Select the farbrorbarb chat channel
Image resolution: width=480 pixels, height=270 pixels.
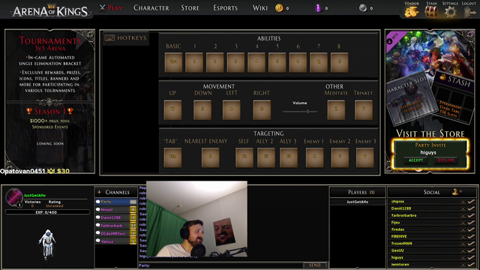click(116, 226)
